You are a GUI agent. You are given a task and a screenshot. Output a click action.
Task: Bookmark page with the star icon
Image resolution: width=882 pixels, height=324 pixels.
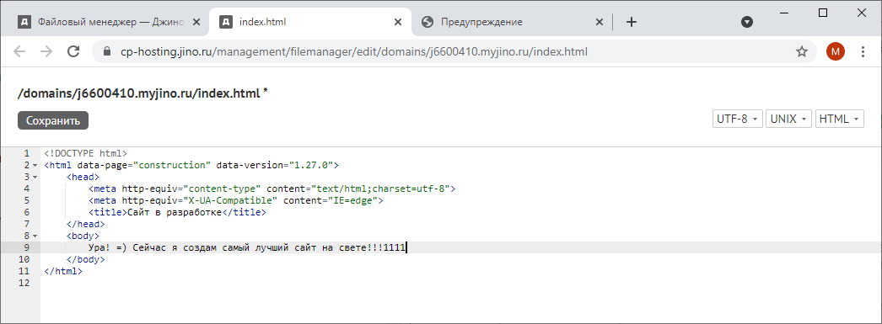pos(802,51)
